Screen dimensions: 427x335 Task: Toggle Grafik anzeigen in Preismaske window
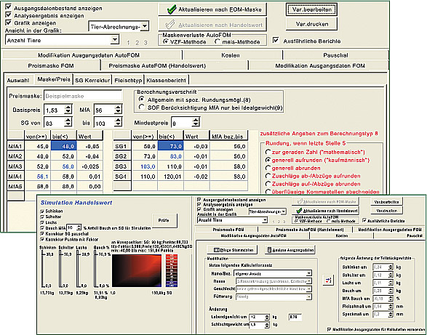tap(9, 22)
